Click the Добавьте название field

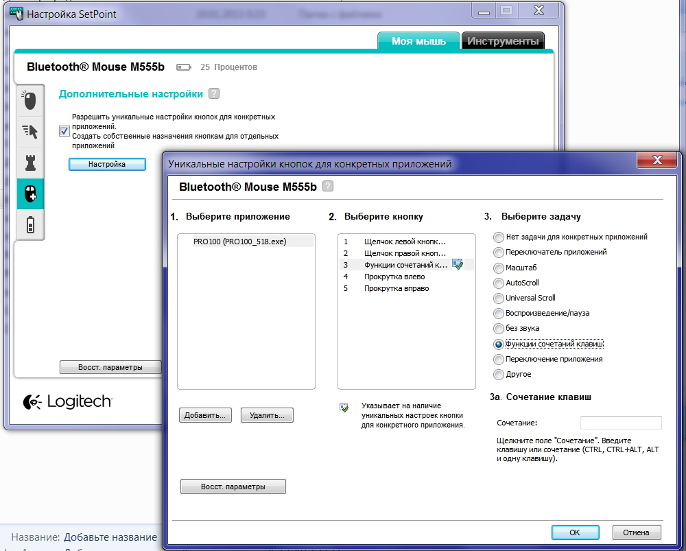110,537
